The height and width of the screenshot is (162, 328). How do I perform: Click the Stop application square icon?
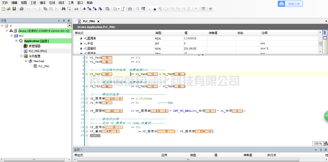[x=155, y=9]
